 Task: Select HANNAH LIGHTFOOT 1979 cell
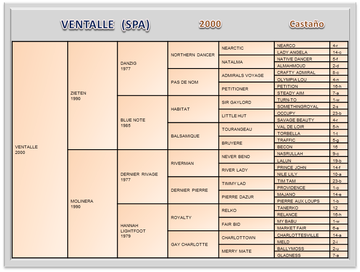point(142,230)
